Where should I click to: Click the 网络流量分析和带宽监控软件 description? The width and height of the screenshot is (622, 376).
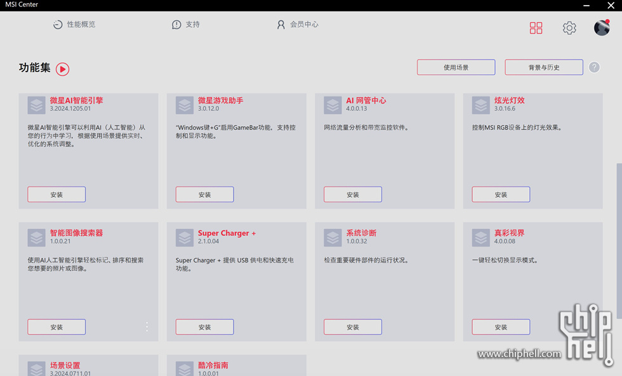click(x=366, y=127)
